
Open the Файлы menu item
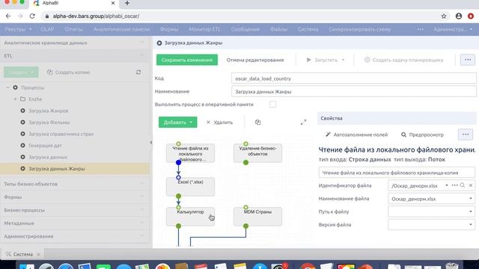tap(278, 29)
